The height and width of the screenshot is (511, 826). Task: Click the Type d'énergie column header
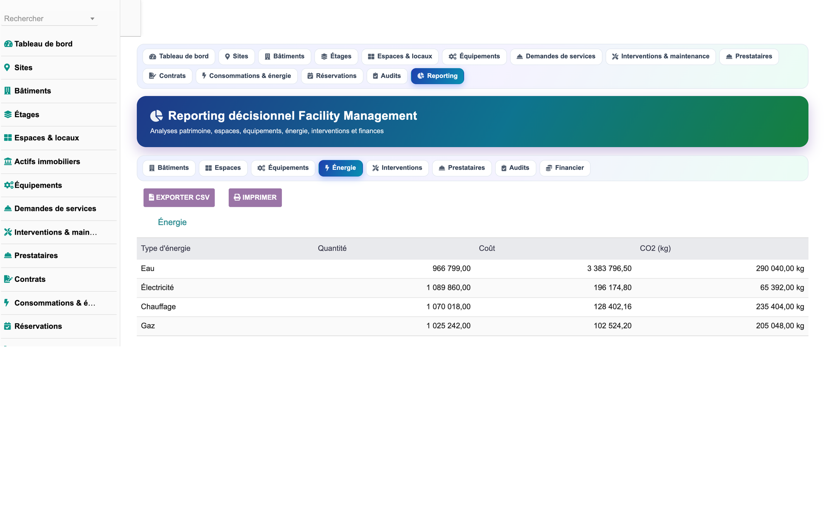click(166, 248)
